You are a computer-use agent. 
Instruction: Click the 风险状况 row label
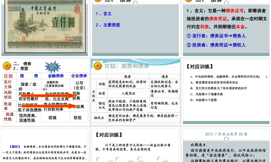click(8, 95)
